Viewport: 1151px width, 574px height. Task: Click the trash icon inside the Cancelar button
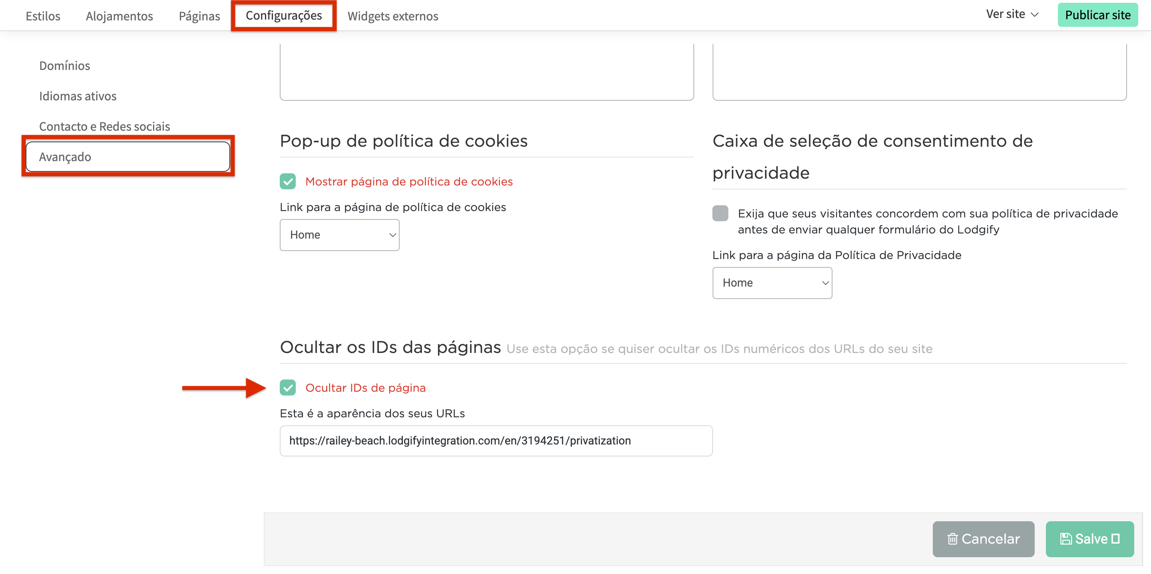[x=954, y=539]
